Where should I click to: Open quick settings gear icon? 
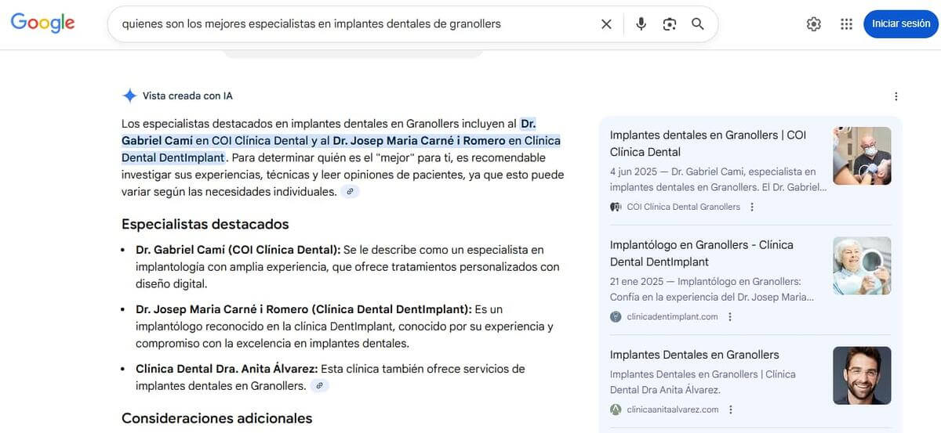(x=813, y=24)
